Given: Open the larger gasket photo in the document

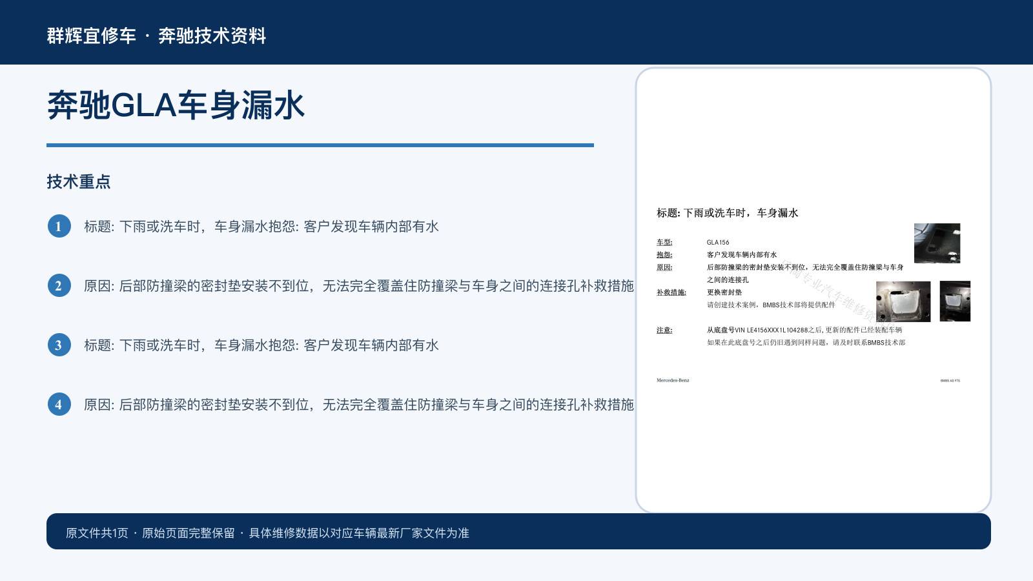Looking at the screenshot, I should point(903,301).
